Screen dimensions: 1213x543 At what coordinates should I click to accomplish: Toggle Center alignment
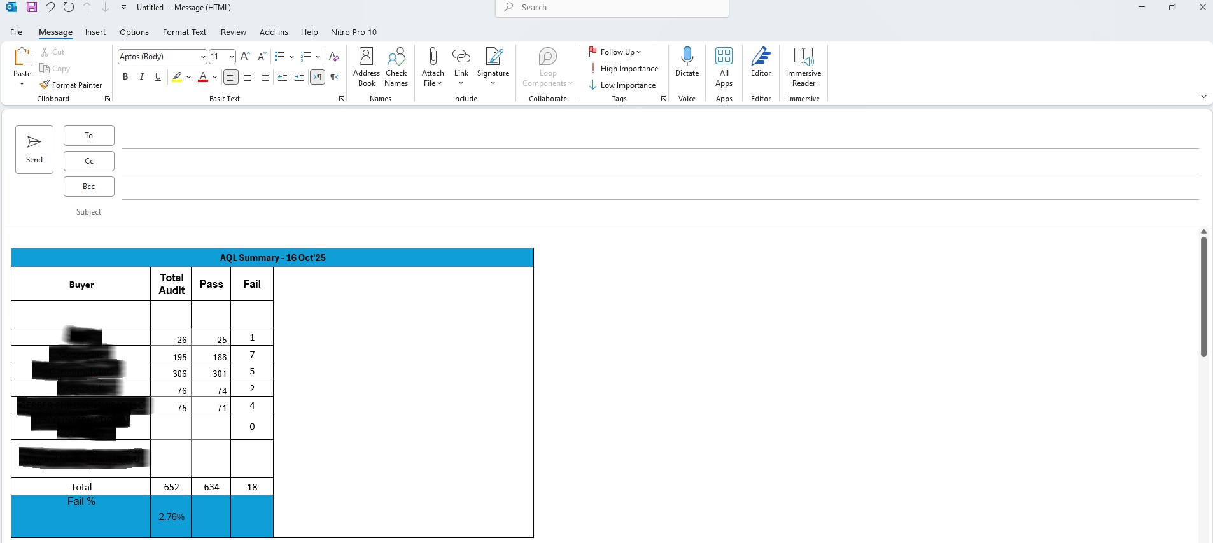(x=248, y=77)
